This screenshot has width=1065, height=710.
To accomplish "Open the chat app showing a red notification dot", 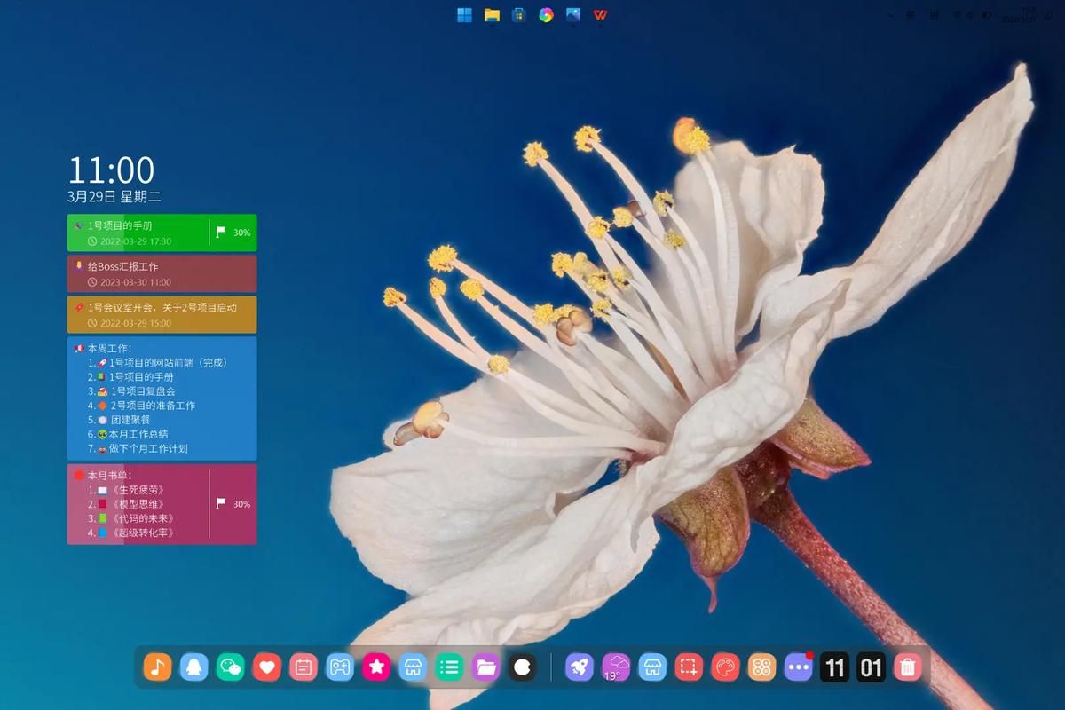I will click(798, 667).
